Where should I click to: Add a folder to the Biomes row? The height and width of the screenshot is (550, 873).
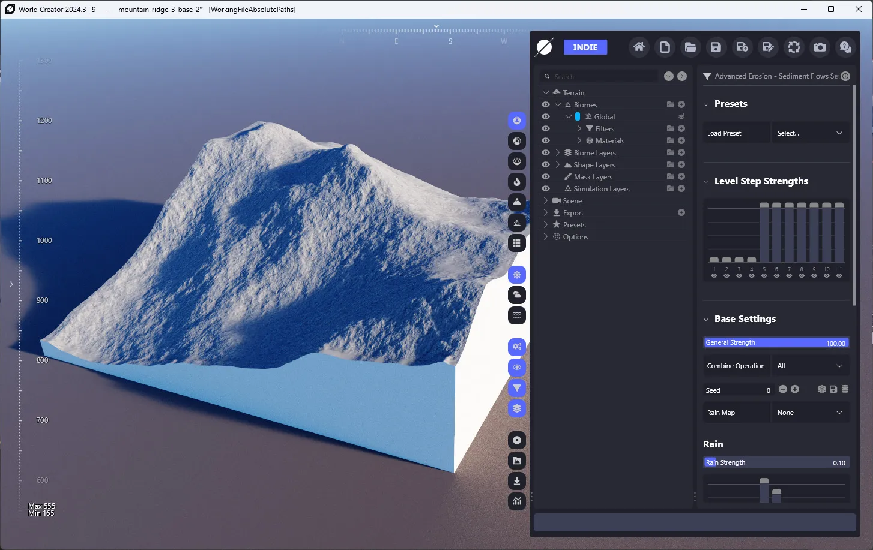tap(671, 104)
